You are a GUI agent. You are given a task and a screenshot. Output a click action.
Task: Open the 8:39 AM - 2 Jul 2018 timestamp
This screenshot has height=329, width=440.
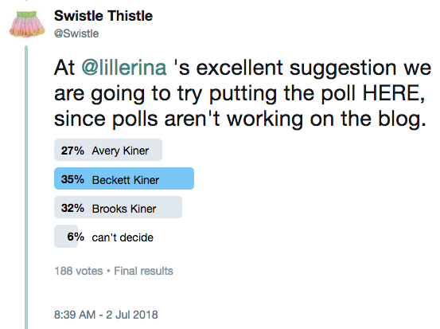[x=106, y=315]
